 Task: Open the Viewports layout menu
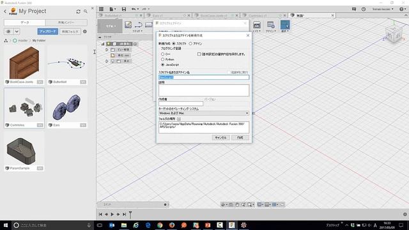coord(275,204)
